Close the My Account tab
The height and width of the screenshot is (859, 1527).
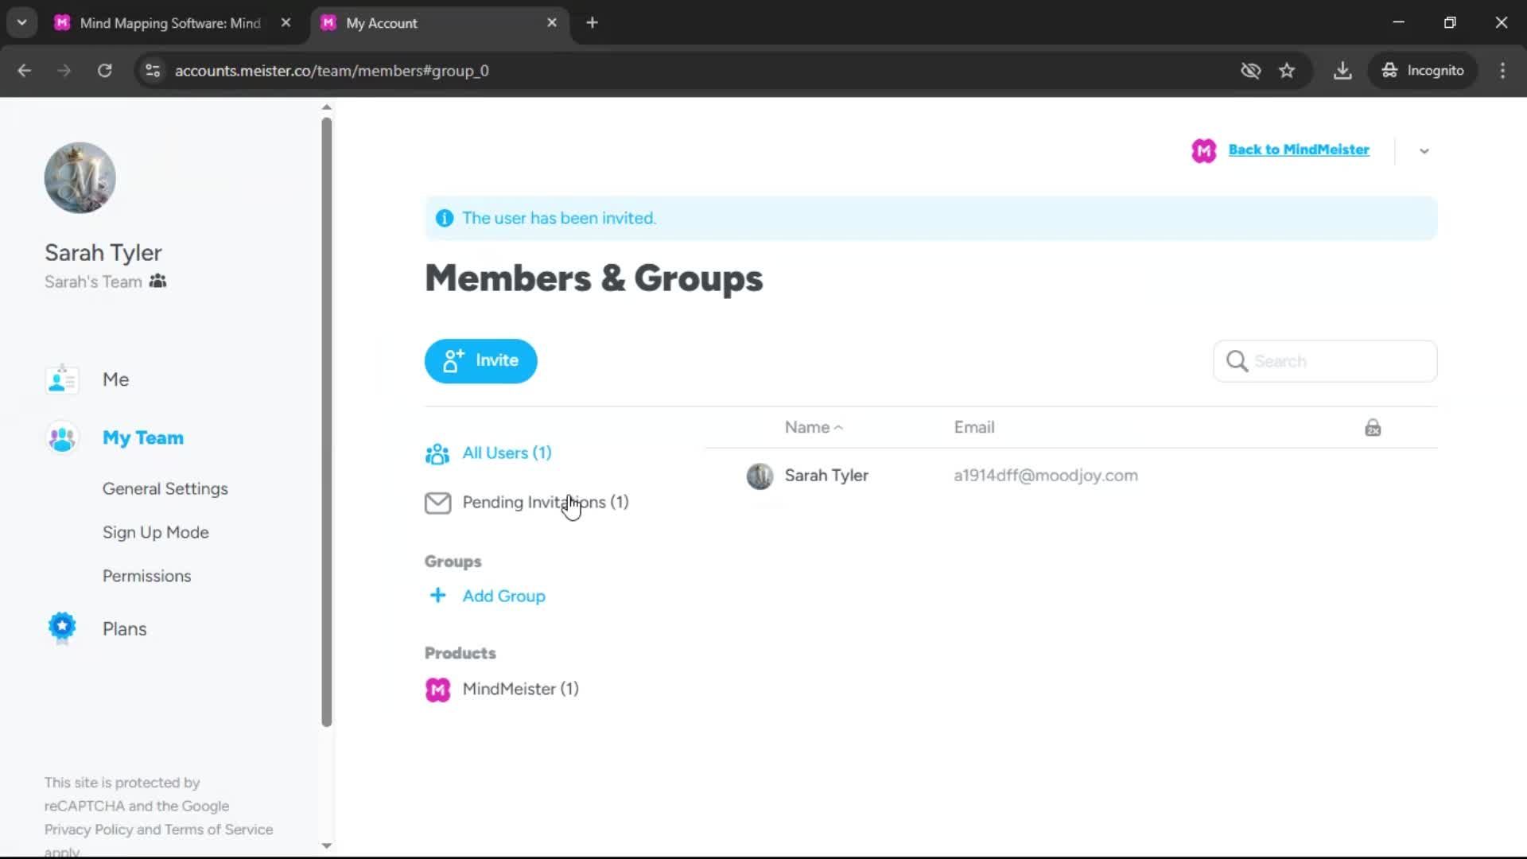click(x=552, y=23)
